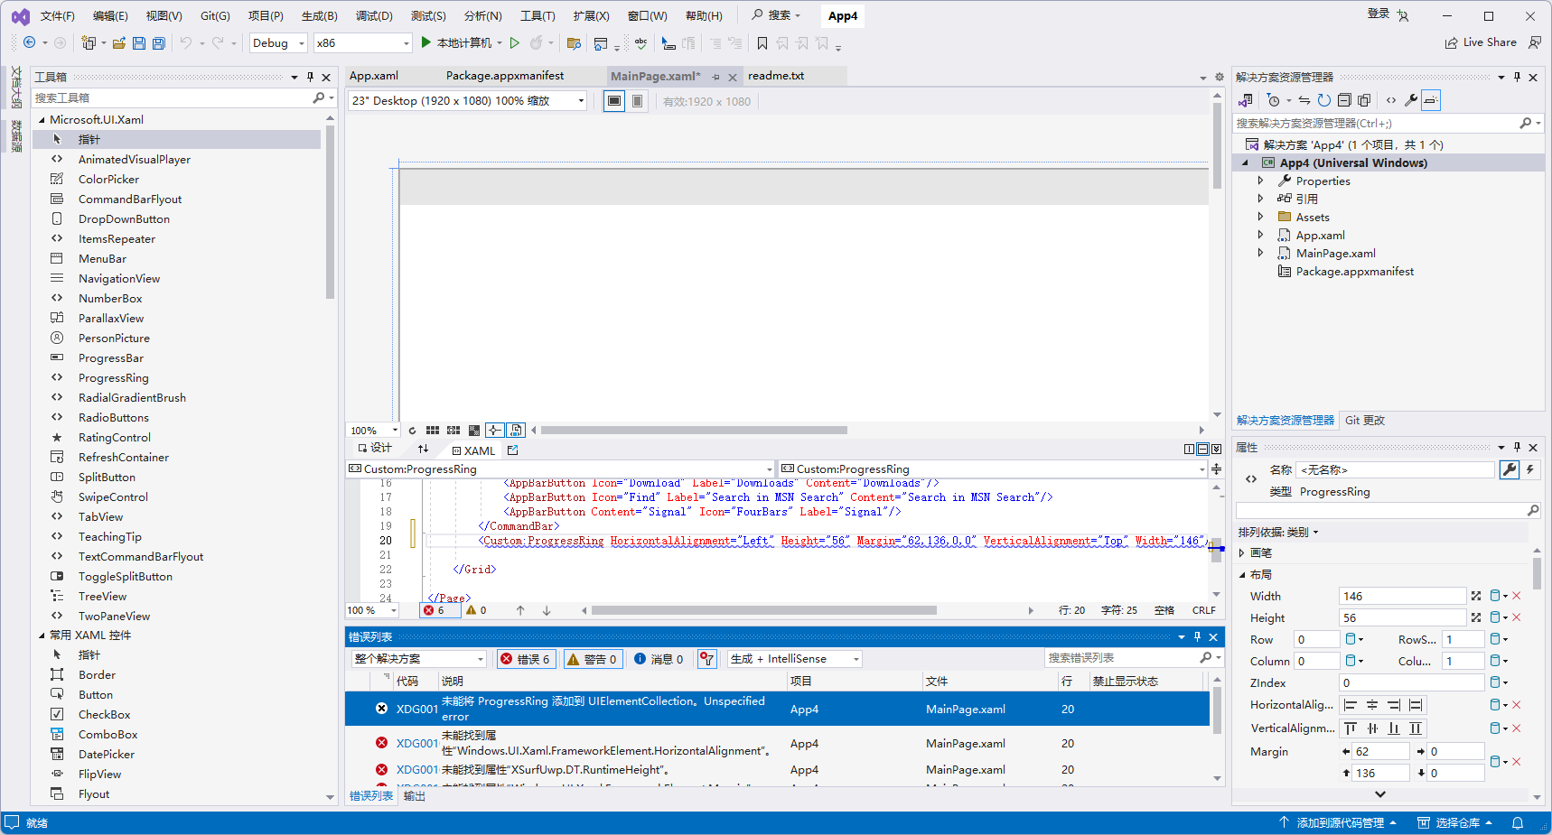
Task: Set HorizontalAlignment to Left
Action: pos(1351,705)
